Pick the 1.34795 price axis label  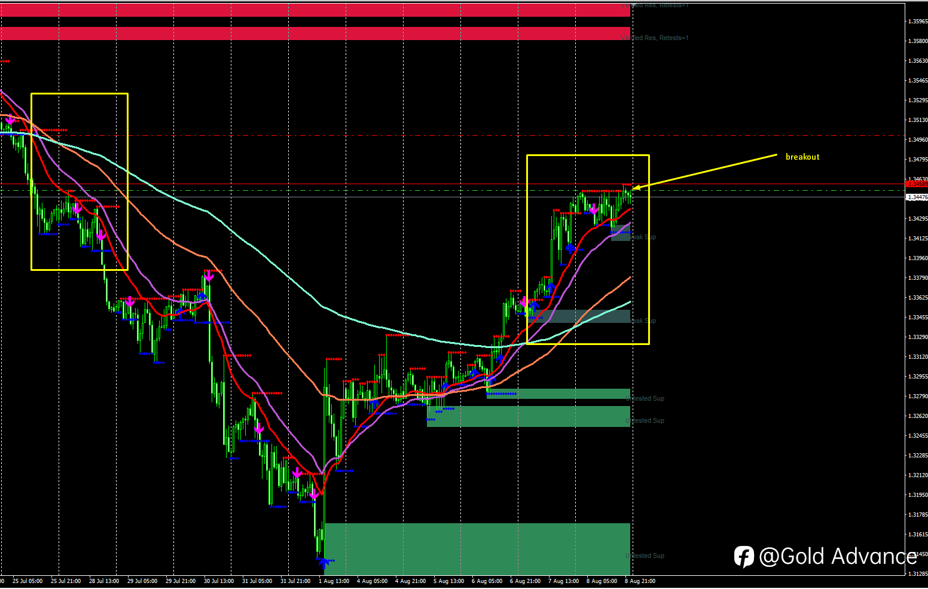[x=918, y=160]
